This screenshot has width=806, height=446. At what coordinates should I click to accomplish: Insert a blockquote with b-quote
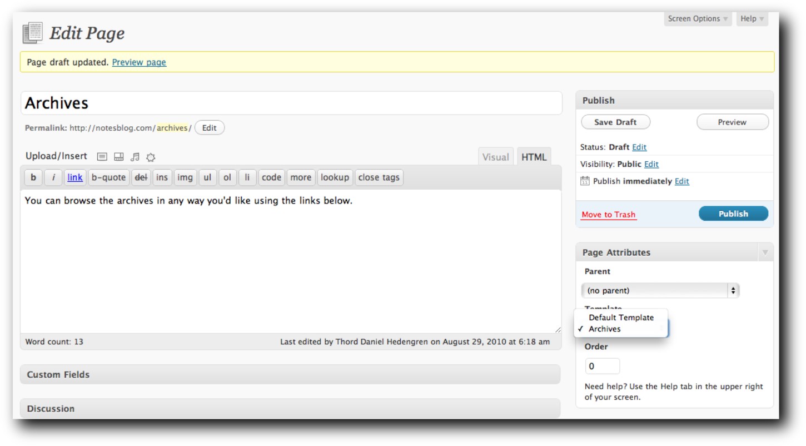point(108,177)
